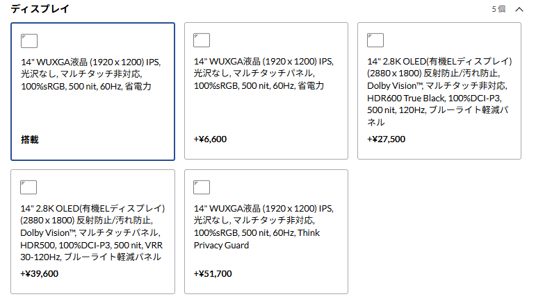Choose the Think Privacy Guard display option
The height and width of the screenshot is (299, 536).
tap(266, 232)
